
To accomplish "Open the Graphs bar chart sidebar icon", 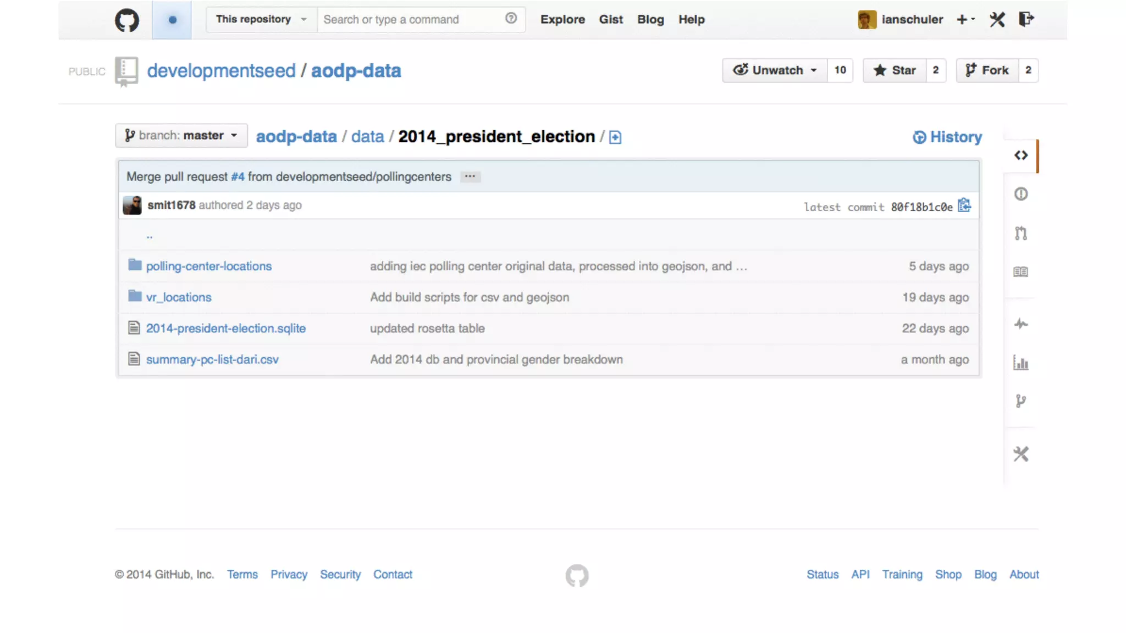I will [x=1021, y=363].
